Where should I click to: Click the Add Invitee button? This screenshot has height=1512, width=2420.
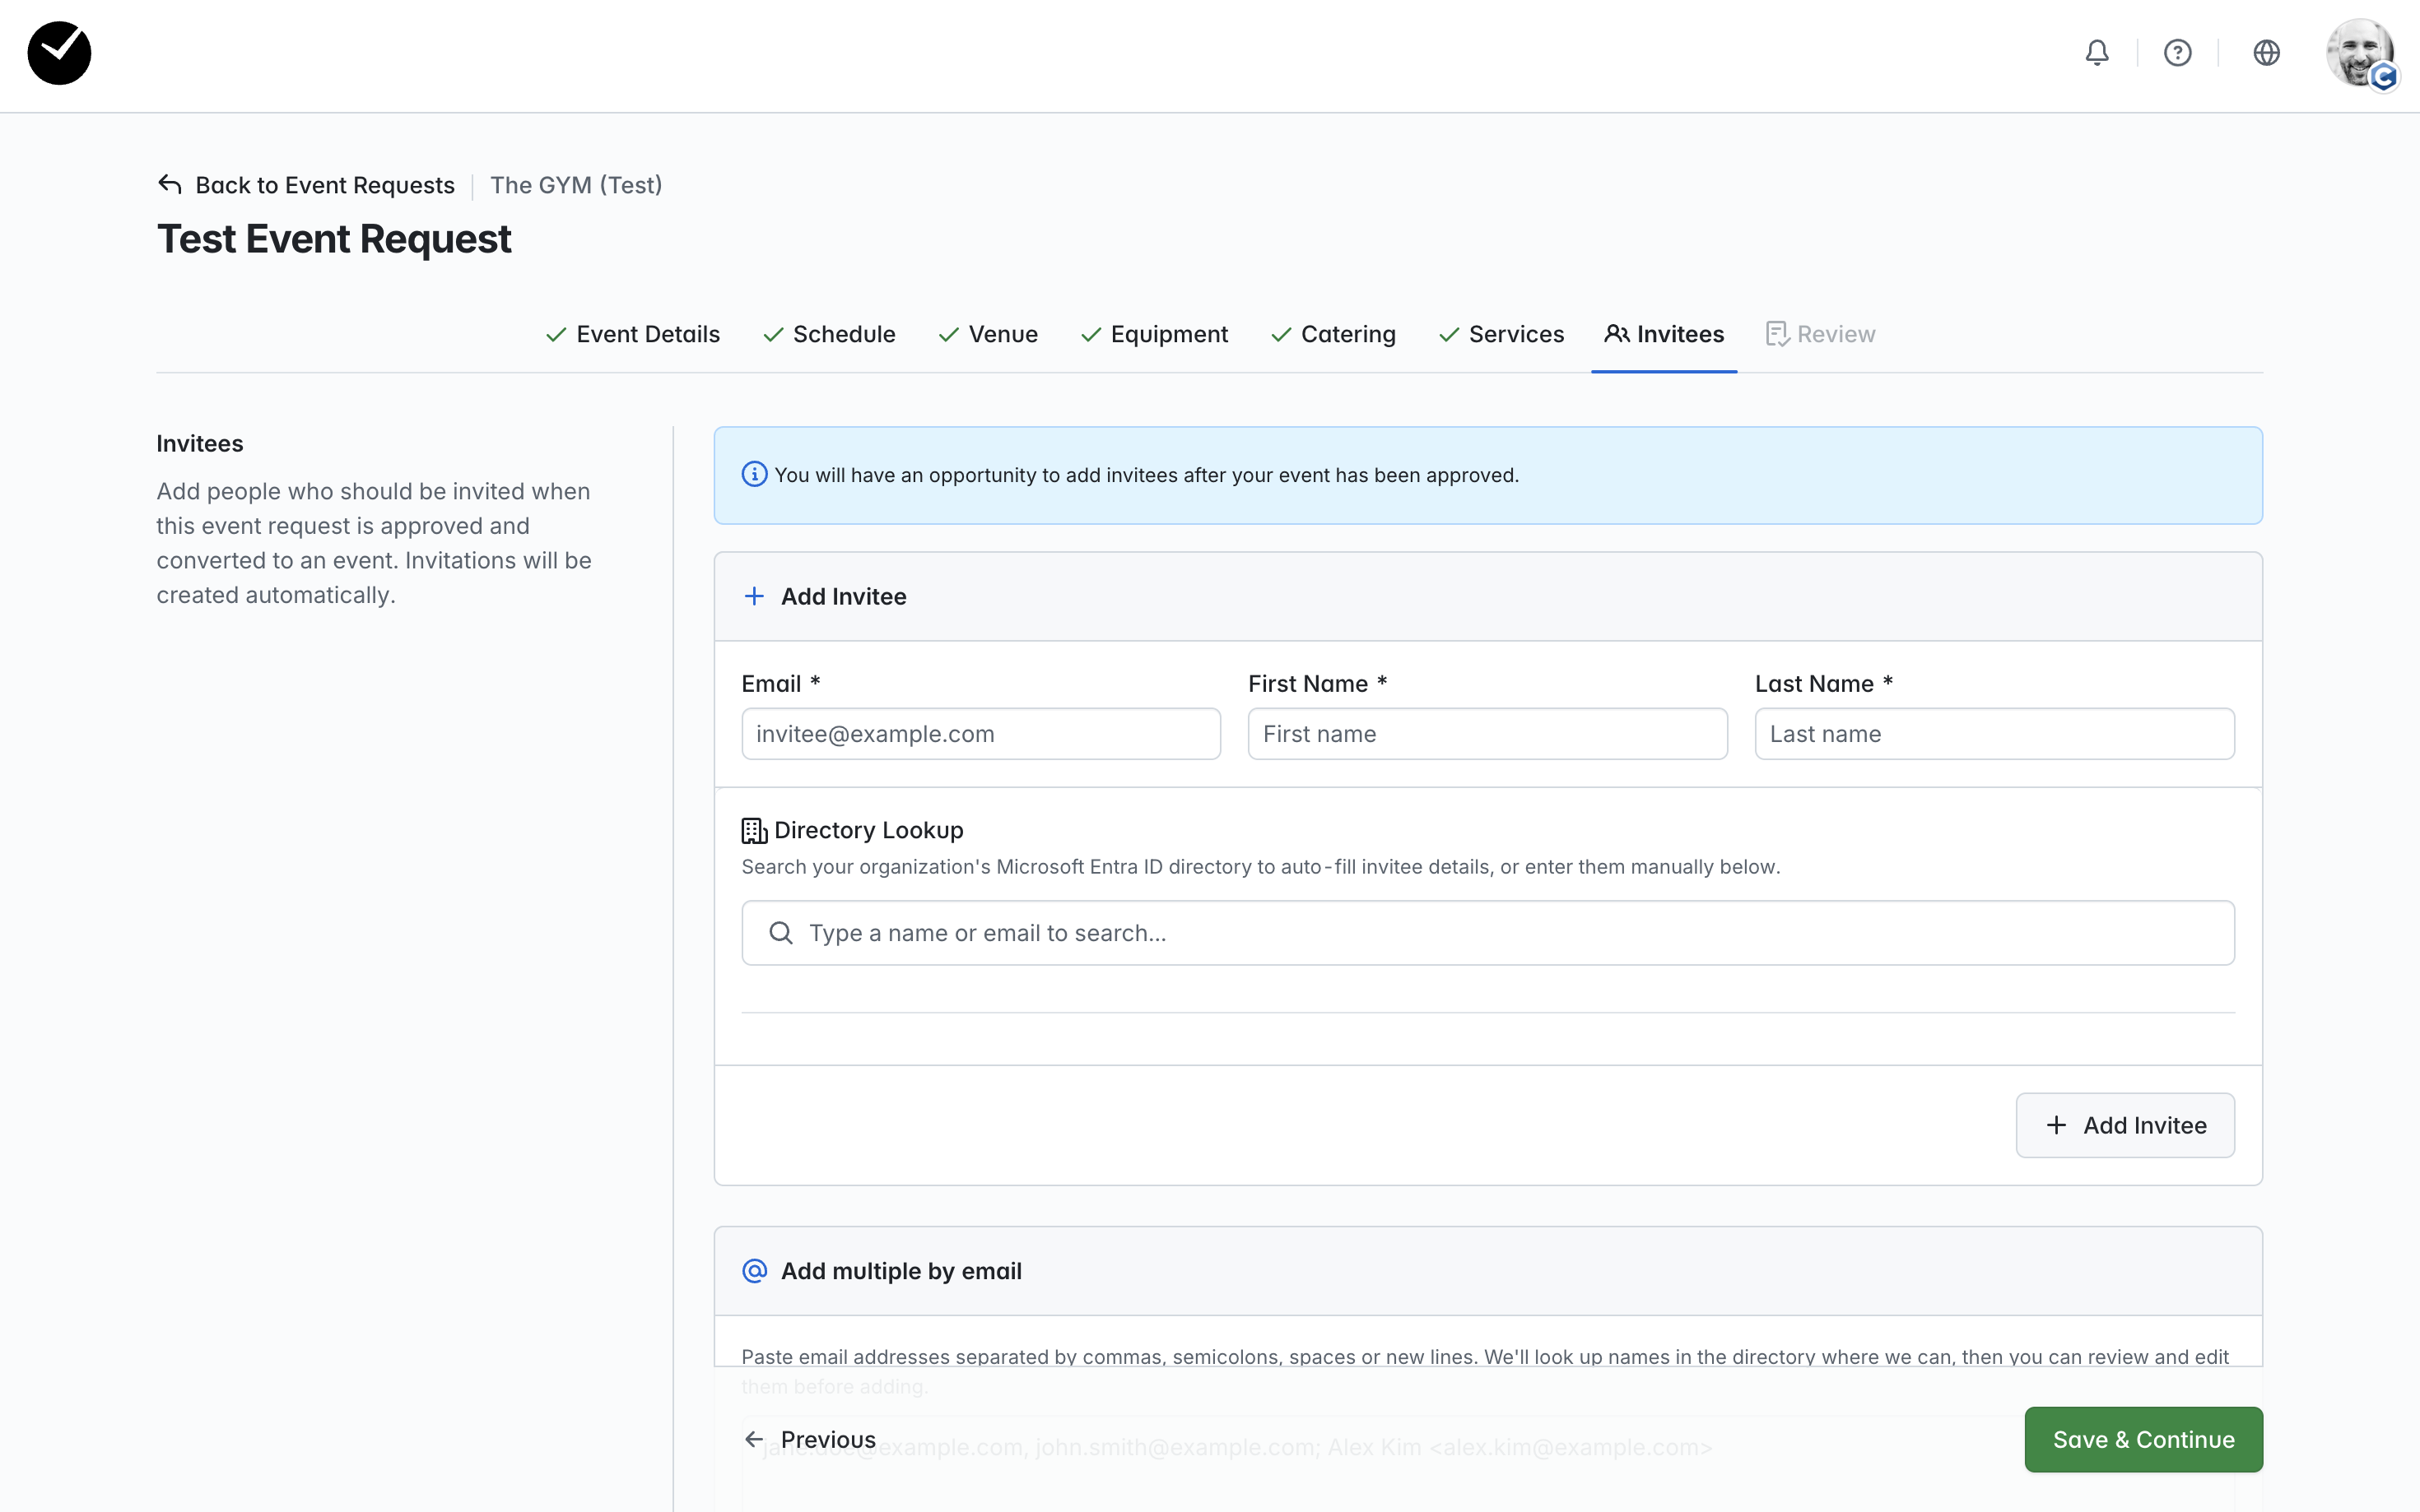click(x=2124, y=1125)
